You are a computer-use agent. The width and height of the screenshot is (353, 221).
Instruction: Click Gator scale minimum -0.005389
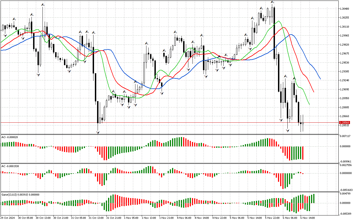[345, 214]
